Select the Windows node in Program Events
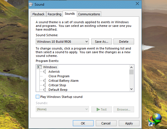Viewport: 167px width, 129px height. coord(50,67)
